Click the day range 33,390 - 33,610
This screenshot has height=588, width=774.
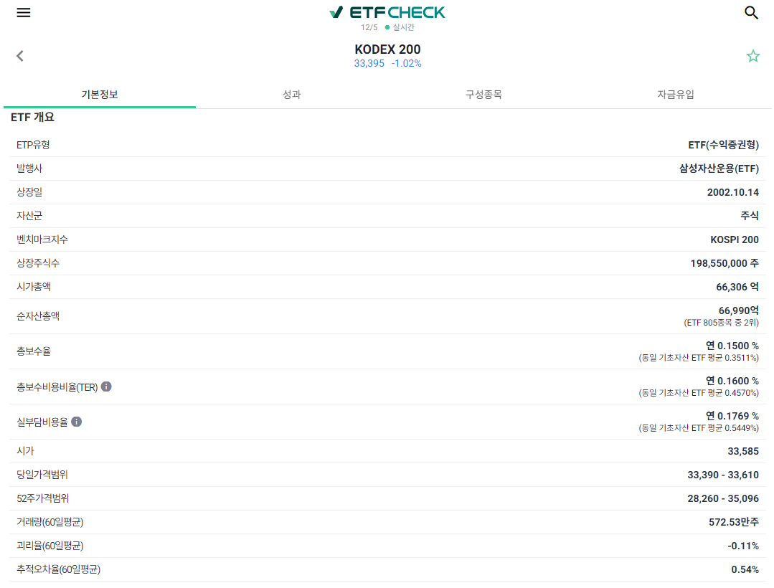722,475
